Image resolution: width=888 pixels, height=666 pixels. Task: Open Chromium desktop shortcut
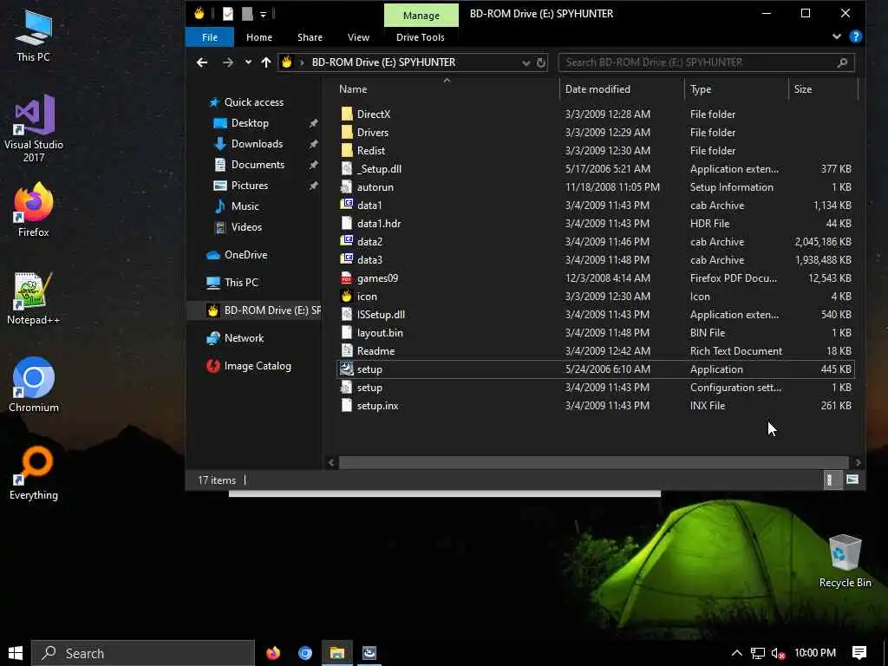pyautogui.click(x=34, y=385)
